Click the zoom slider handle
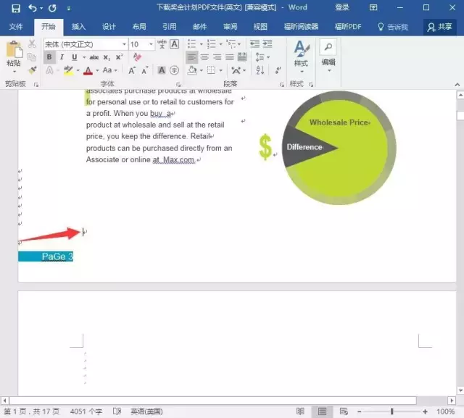Image resolution: width=464 pixels, height=418 pixels. [x=391, y=411]
